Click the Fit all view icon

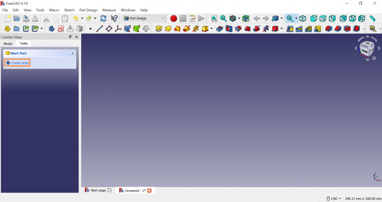coord(214,18)
